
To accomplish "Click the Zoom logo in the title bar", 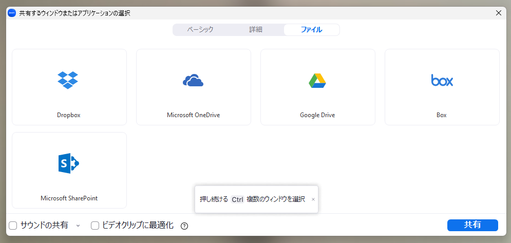I will 12,13.
